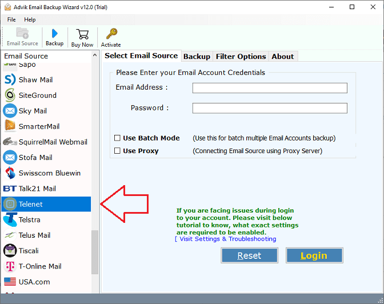Click the Email Address input field
The image size is (384, 304).
coord(270,88)
